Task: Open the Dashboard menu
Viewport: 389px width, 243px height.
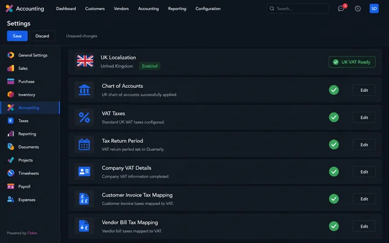Action: point(66,9)
